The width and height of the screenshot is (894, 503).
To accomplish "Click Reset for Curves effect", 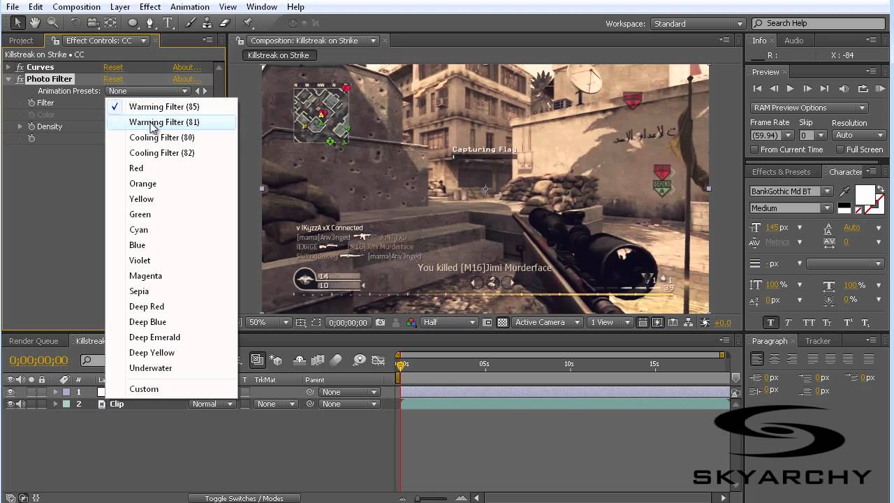I will 113,67.
